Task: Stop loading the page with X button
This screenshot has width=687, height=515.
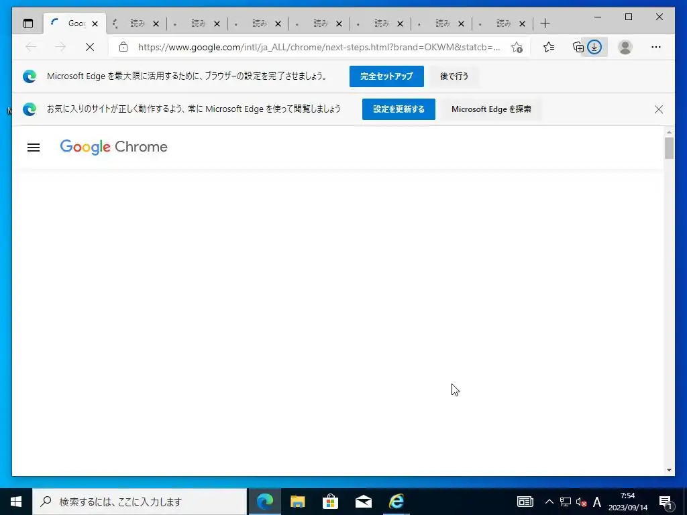Action: pyautogui.click(x=90, y=47)
